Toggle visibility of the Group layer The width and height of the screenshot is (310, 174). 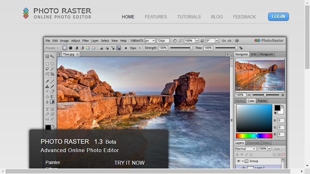(x=238, y=161)
